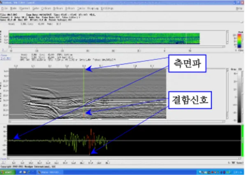Select the scan application button in the taskbar
245x175 pixels.
[x=50, y=172]
